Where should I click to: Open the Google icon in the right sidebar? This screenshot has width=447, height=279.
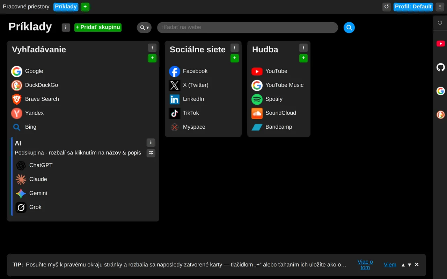441,91
